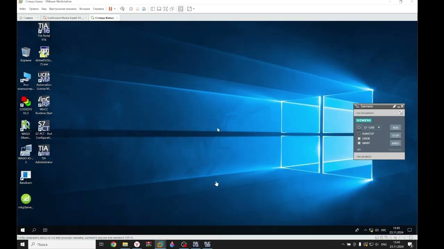This screenshot has width=444, height=249.
Task: Open guest Task View button
Action: coord(45,230)
